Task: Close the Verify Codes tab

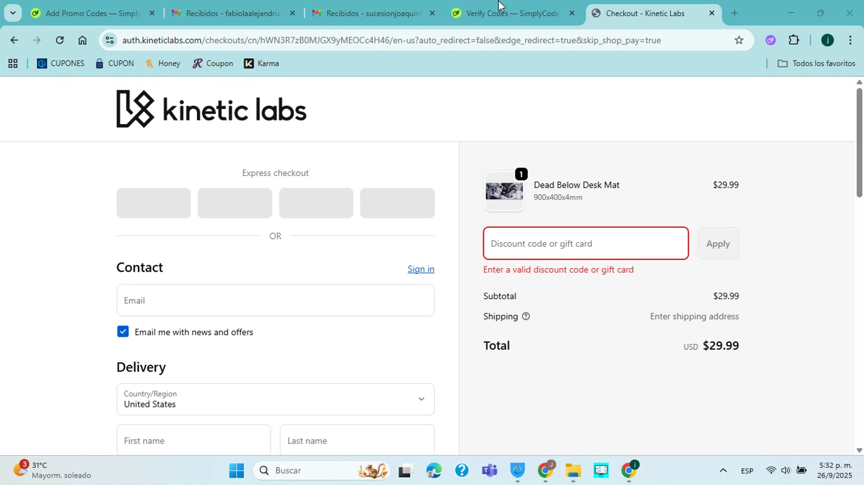Action: tap(572, 13)
